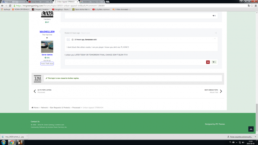Click the scroll-to-top arrow button
This screenshot has width=258, height=145.
tap(251, 129)
